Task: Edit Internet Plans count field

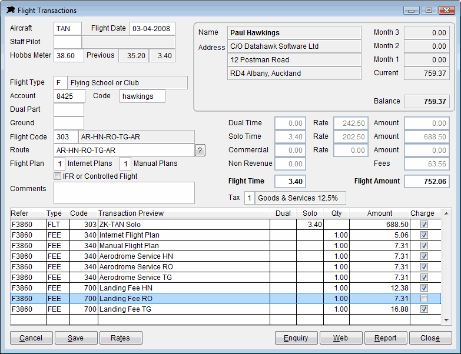Action: tap(59, 164)
